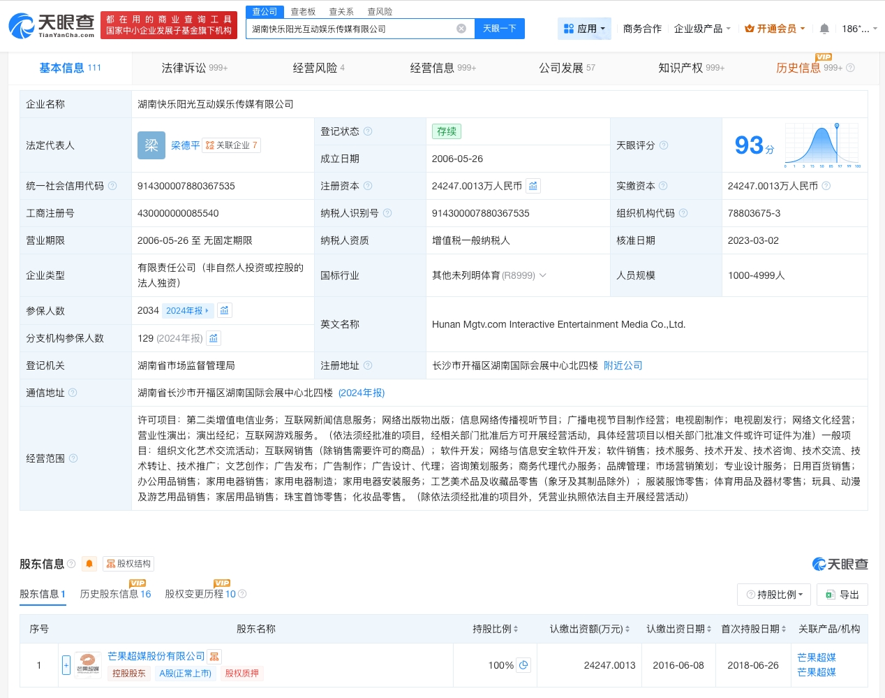Click orange alert bell beside 股东信息
Viewport: 885px width, 698px height.
(89, 564)
